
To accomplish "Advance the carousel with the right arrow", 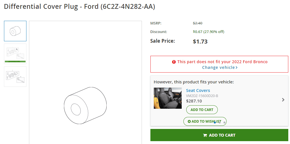I will [283, 100].
